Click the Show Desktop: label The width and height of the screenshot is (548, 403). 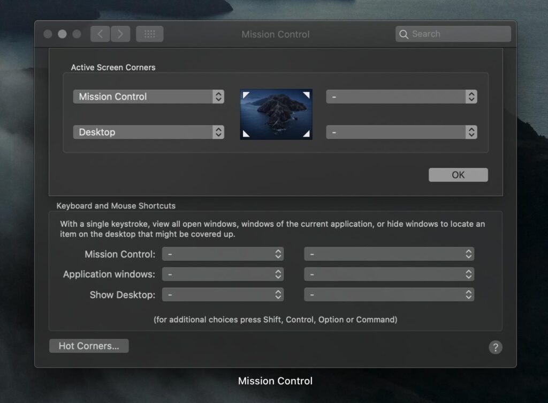pyautogui.click(x=123, y=295)
